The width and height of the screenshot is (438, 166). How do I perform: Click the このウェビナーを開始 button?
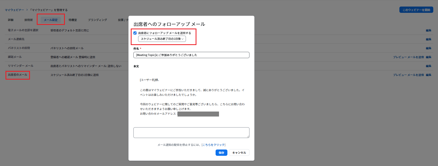[416, 10]
